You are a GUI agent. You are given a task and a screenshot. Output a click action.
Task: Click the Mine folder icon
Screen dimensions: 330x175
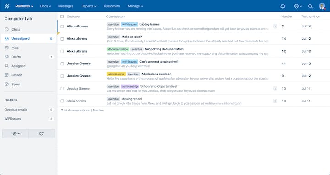[7, 48]
